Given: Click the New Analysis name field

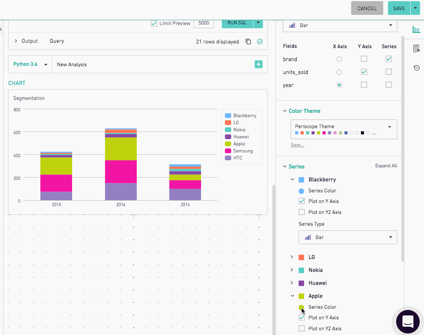Looking at the screenshot, I should click(x=153, y=64).
